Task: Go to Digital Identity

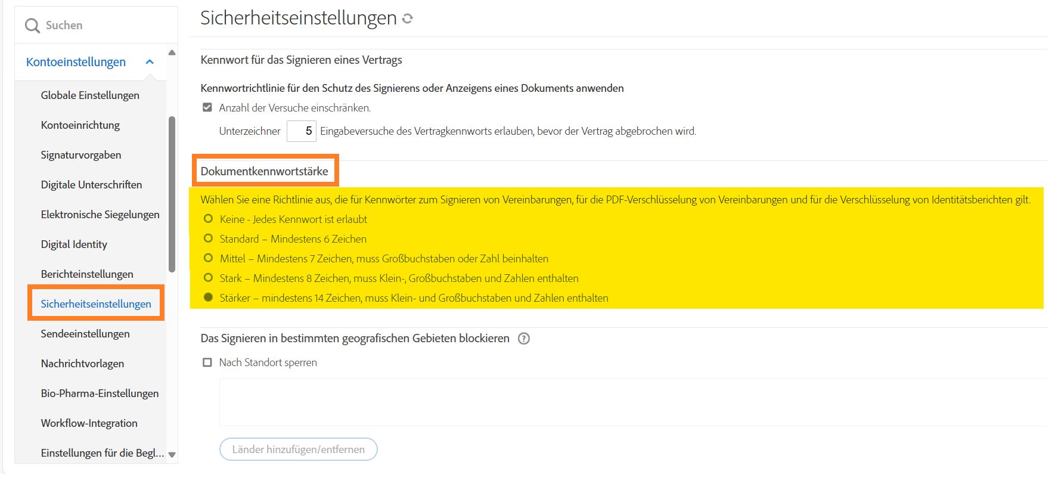Action: (74, 244)
